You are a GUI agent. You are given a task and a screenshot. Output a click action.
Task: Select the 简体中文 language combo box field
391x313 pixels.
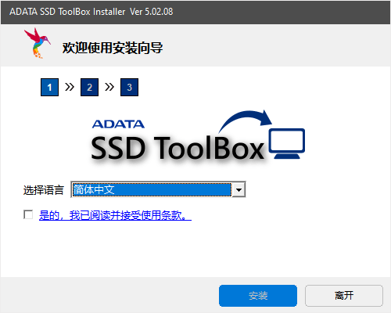[x=158, y=189]
